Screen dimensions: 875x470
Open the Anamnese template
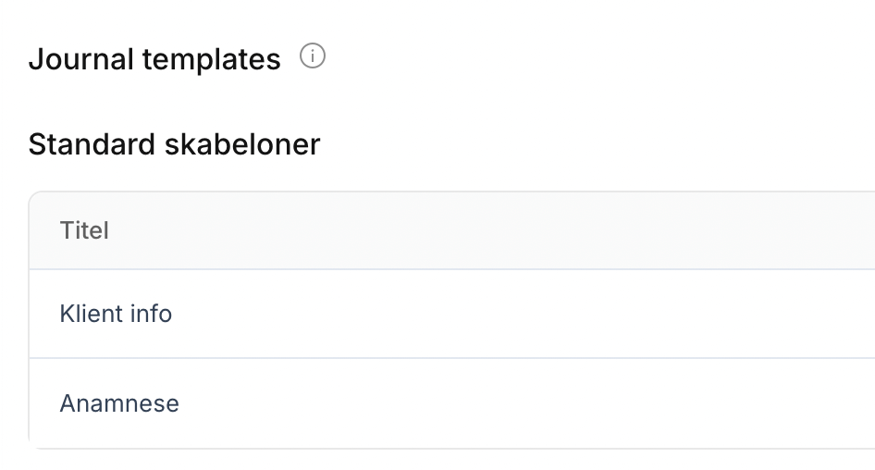[119, 403]
